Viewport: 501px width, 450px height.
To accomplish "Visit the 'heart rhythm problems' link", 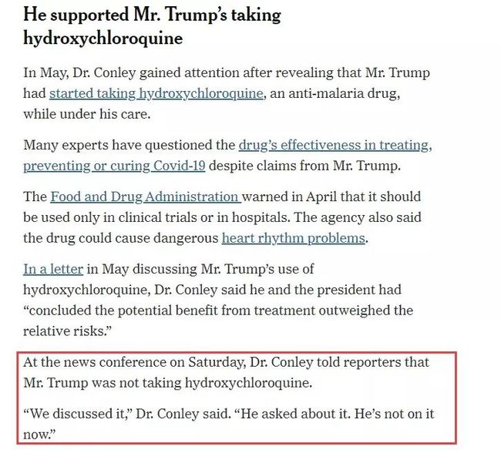I will (x=294, y=238).
